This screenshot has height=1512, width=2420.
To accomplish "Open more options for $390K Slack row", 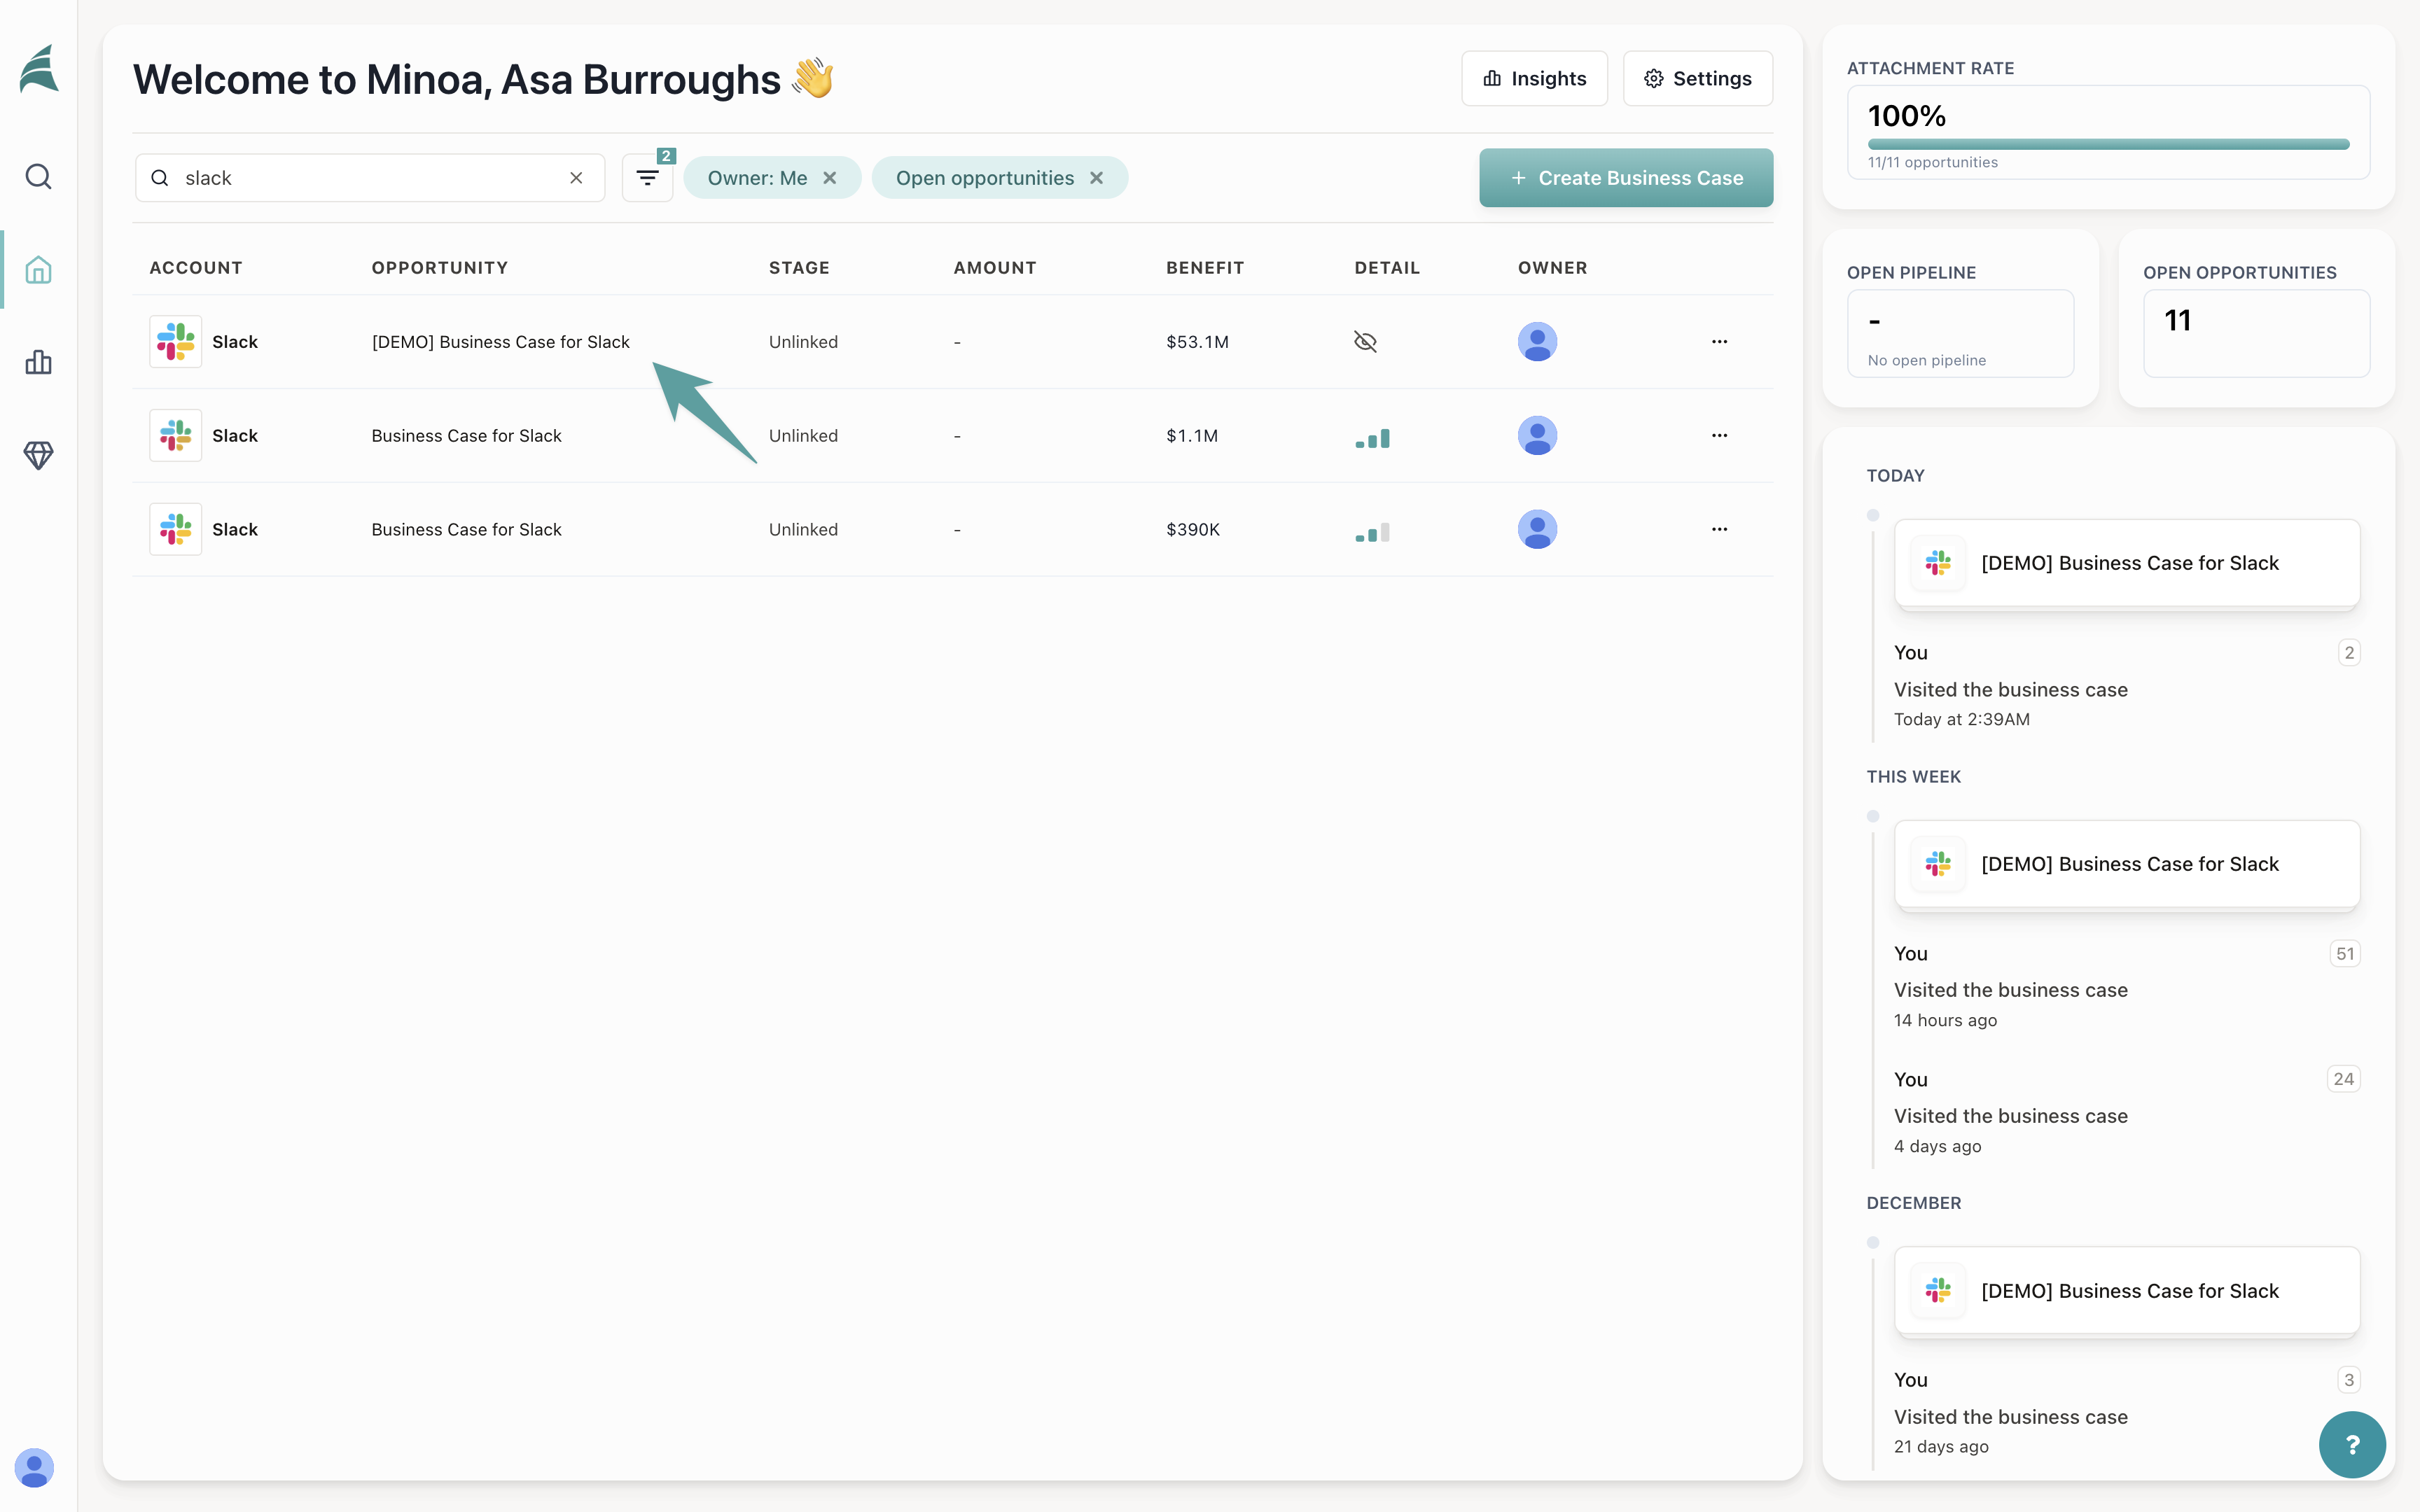I will point(1719,530).
